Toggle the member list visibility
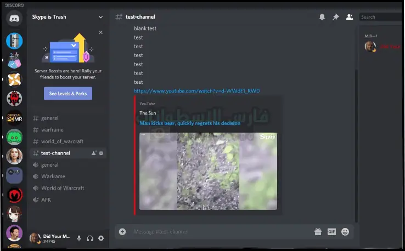 350,17
